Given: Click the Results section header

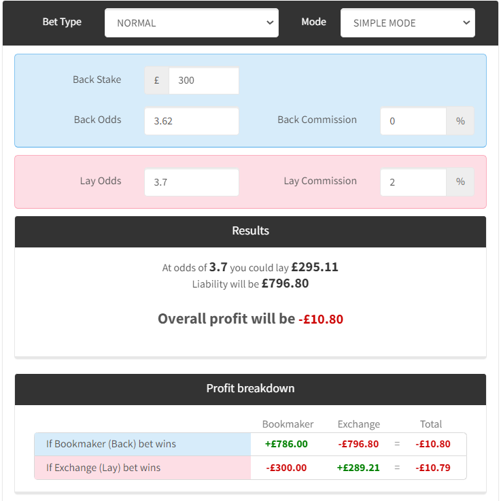Looking at the screenshot, I should [x=250, y=232].
